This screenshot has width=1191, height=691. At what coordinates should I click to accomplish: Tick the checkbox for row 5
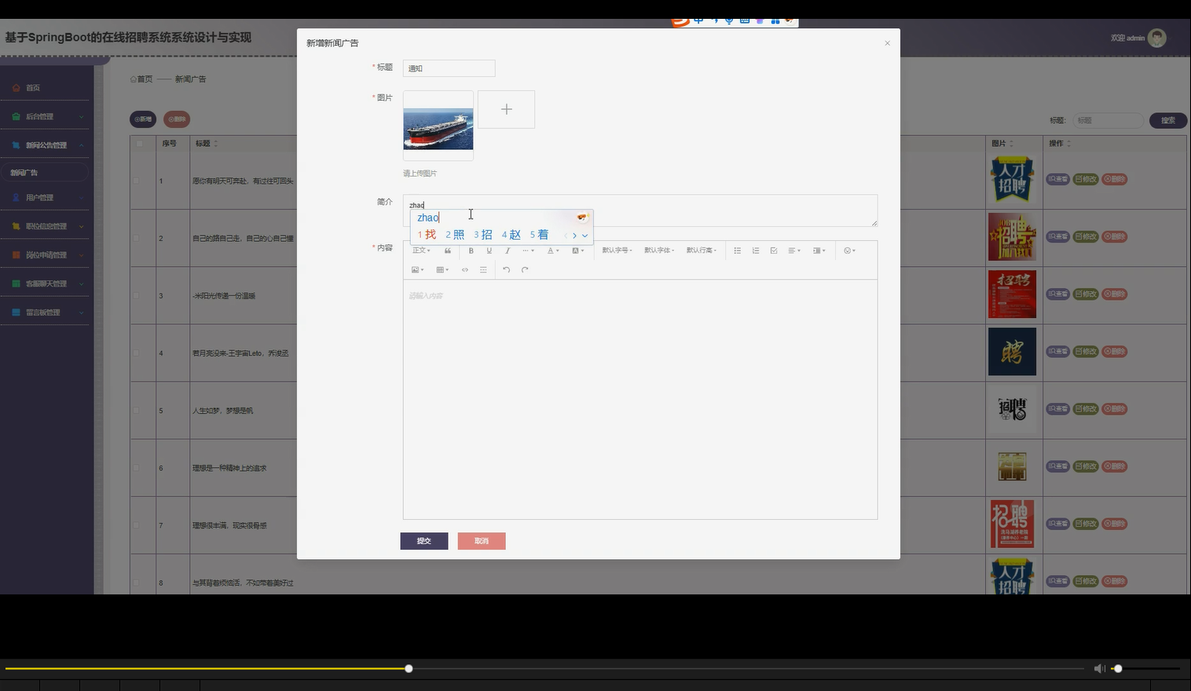tap(136, 410)
